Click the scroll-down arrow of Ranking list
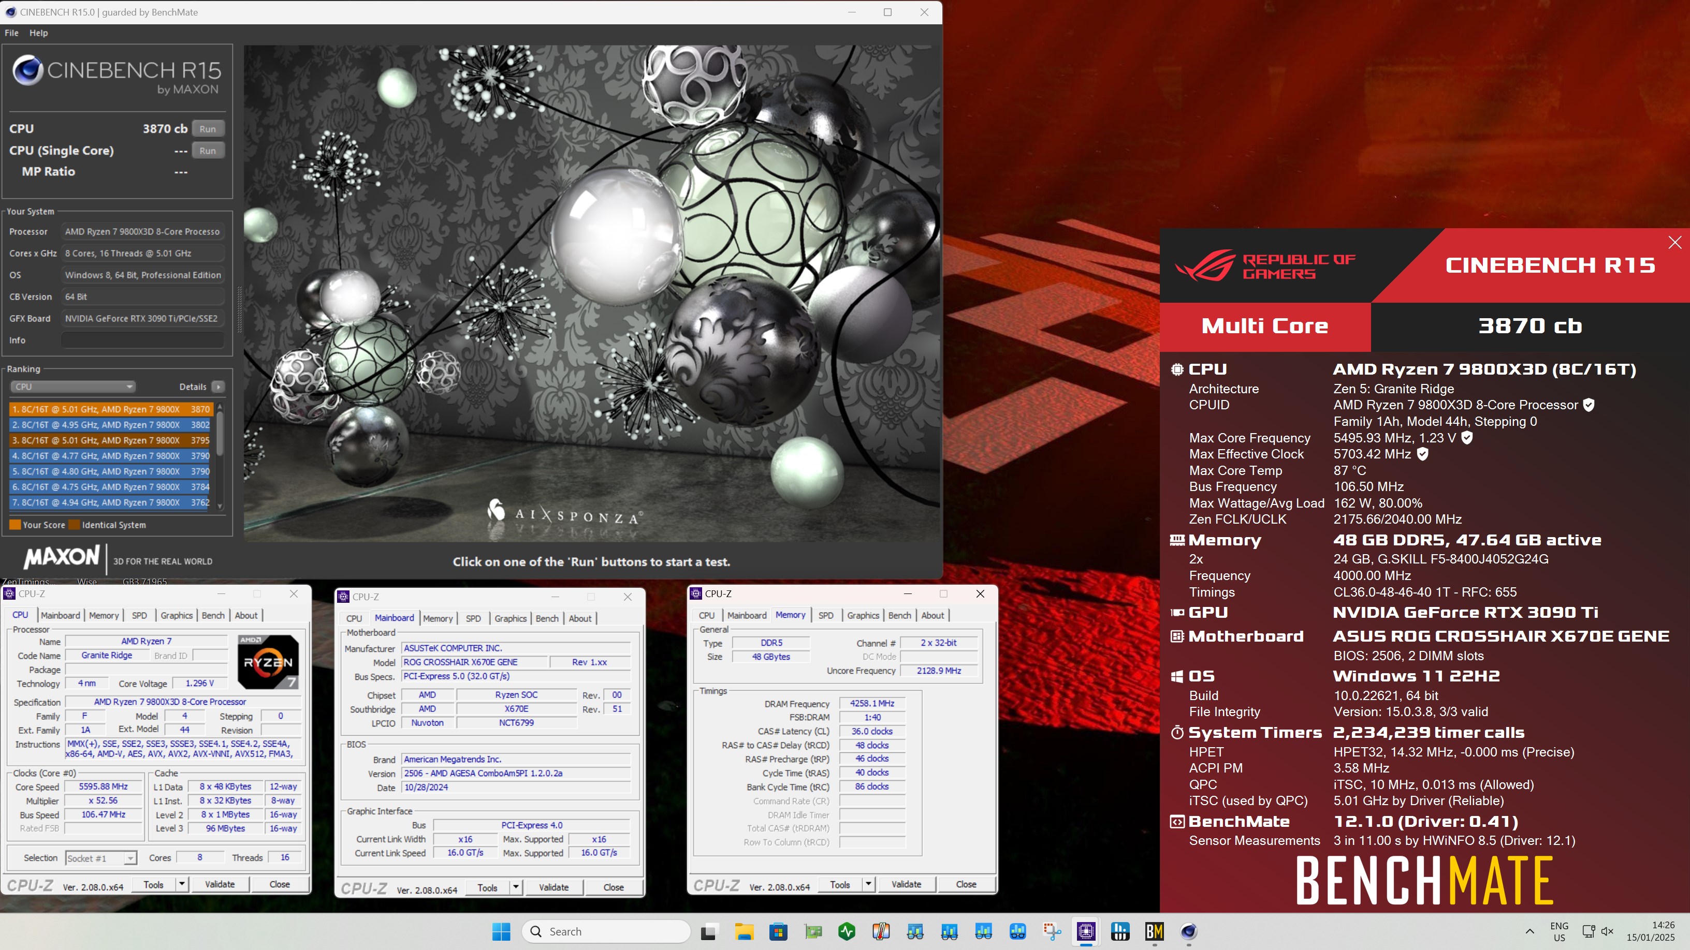Image resolution: width=1690 pixels, height=950 pixels. pos(220,506)
